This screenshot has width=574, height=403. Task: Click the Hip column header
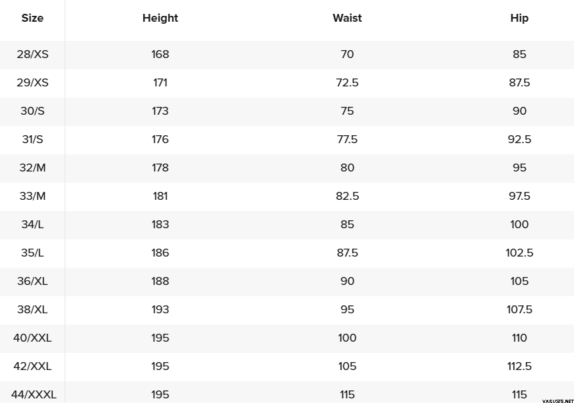(x=519, y=18)
